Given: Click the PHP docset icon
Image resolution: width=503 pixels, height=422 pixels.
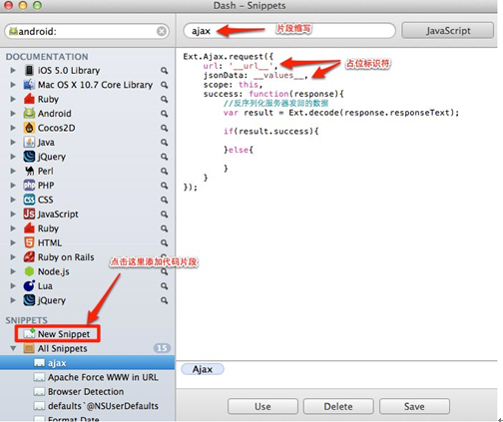Looking at the screenshot, I should pos(29,186).
